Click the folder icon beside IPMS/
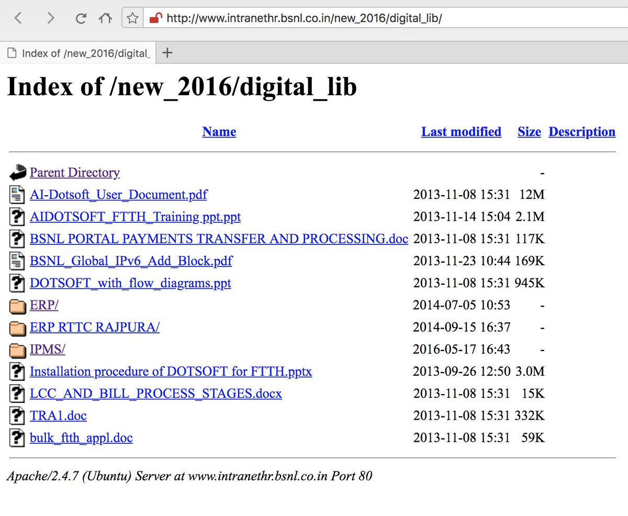 (17, 350)
